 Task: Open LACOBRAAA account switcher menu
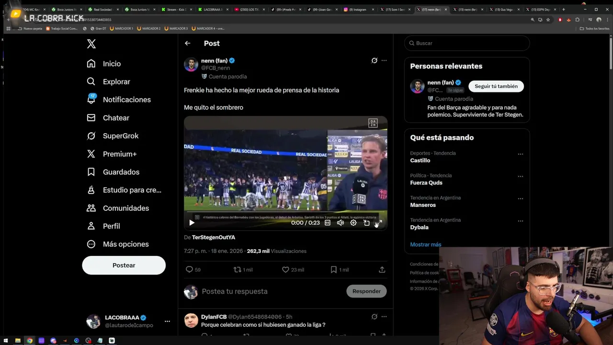pyautogui.click(x=128, y=321)
